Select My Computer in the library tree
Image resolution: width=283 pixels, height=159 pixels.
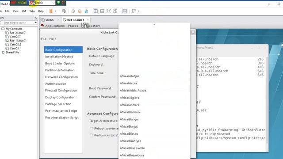coord(14,29)
